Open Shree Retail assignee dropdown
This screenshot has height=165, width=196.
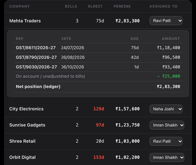(166, 141)
